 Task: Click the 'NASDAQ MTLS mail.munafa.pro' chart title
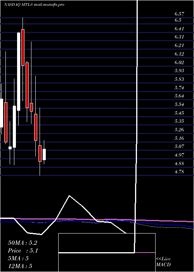click(34, 5)
